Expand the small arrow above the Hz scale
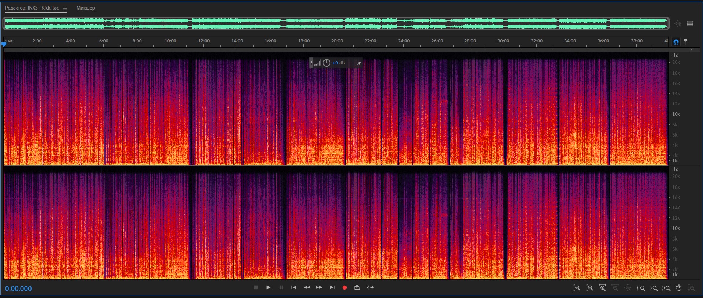The height and width of the screenshot is (298, 703). pyautogui.click(x=691, y=50)
